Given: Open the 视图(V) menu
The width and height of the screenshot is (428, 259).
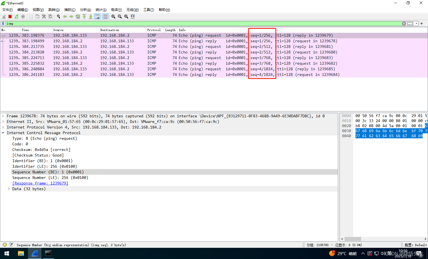Looking at the screenshot, I should pos(38,10).
